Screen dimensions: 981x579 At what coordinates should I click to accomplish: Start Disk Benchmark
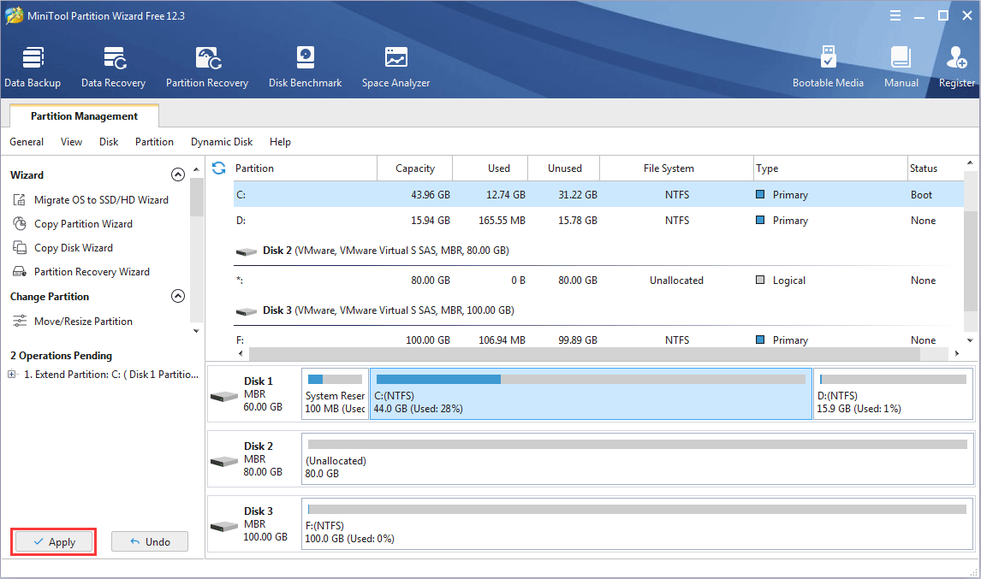306,68
